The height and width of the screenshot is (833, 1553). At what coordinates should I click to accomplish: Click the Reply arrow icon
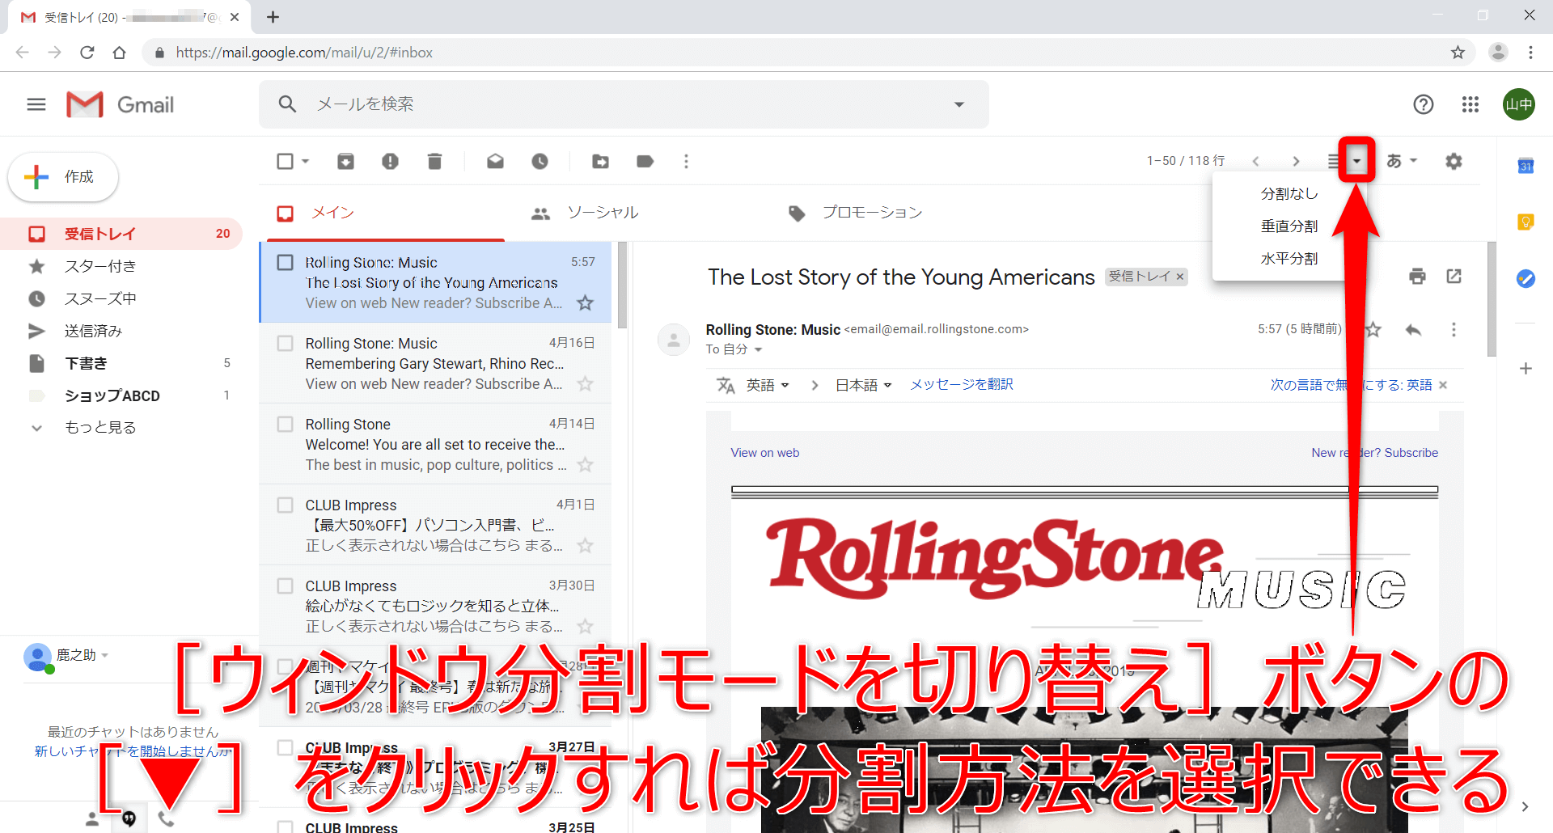click(1413, 329)
